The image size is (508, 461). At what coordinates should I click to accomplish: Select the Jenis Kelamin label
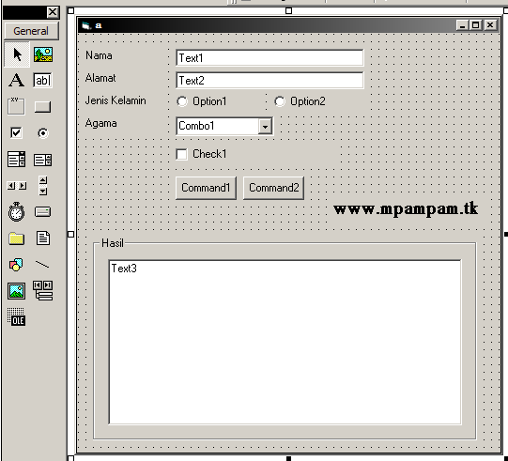[x=115, y=100]
